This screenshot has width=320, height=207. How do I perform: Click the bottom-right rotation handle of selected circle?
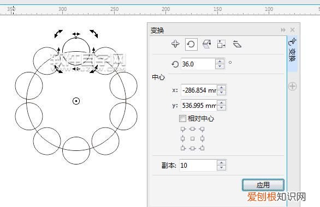94,69
